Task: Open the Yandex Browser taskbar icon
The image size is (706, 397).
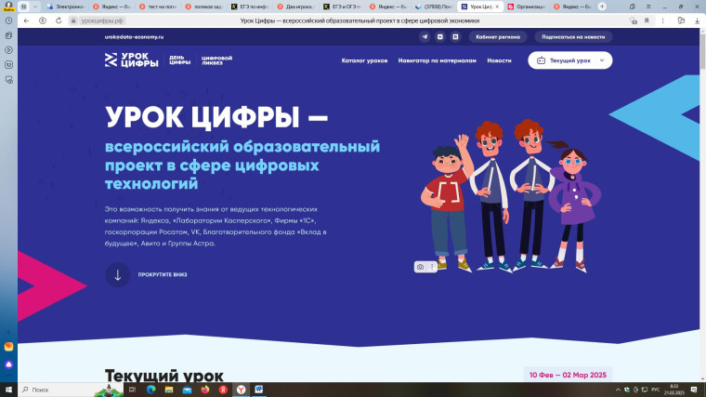Action: point(241,390)
